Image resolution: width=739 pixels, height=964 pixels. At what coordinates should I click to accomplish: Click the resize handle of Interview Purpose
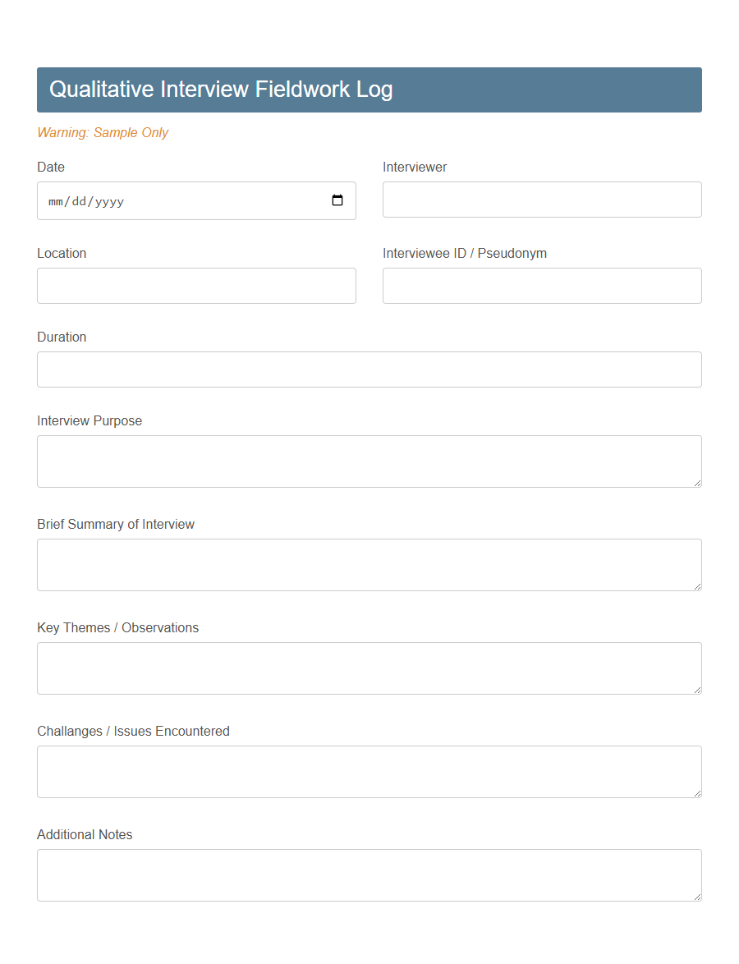pos(698,484)
